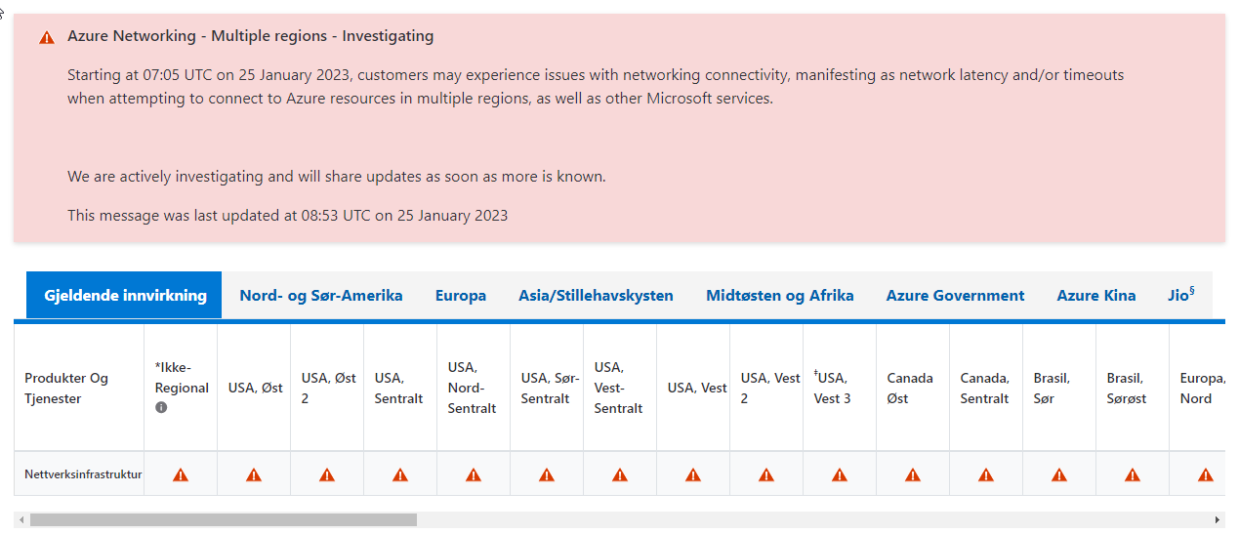Click the Nettverksinfrastruktur row label
Viewport: 1239px width, 534px height.
pos(83,474)
